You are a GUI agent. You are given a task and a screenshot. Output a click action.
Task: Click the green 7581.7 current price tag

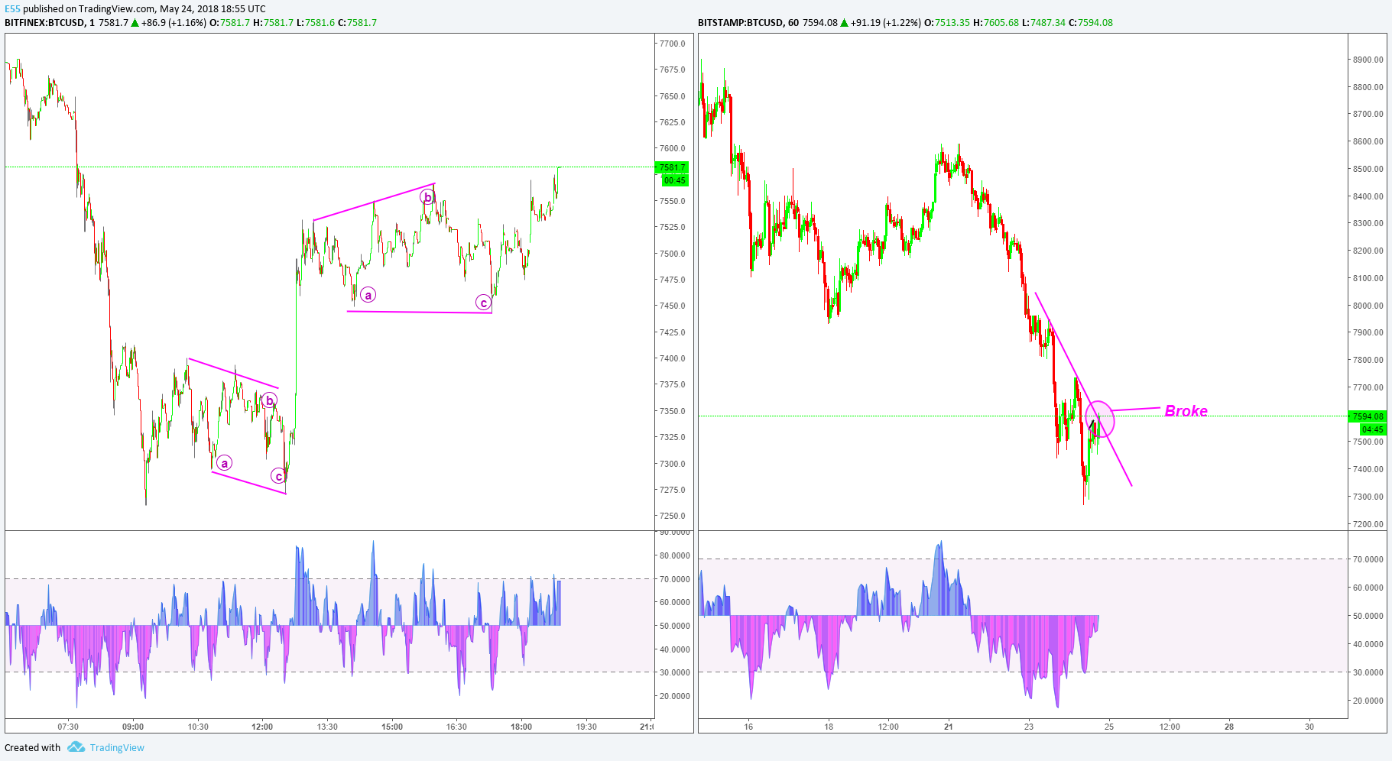point(673,167)
